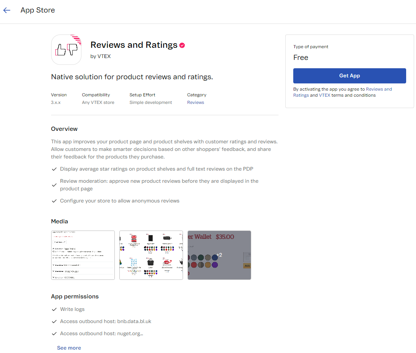
Task: Click 'Access outbound host: bnb.data.bl.uk' text
Action: (106, 322)
